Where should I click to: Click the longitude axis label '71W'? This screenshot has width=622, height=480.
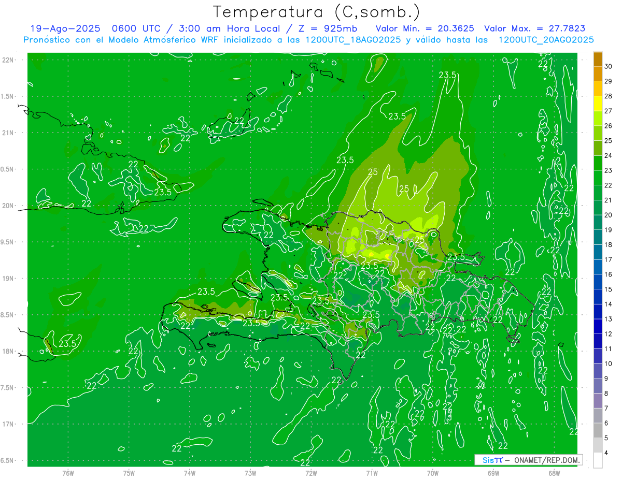tap(372, 473)
